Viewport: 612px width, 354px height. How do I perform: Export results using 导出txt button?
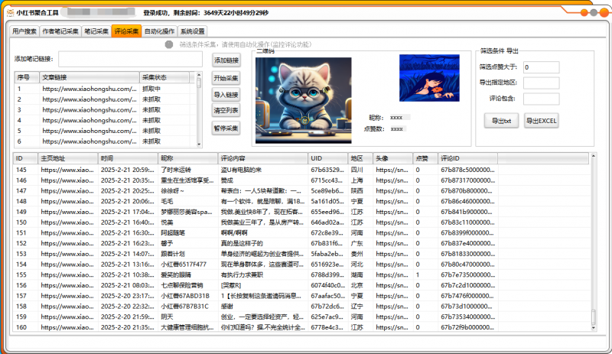coord(502,121)
